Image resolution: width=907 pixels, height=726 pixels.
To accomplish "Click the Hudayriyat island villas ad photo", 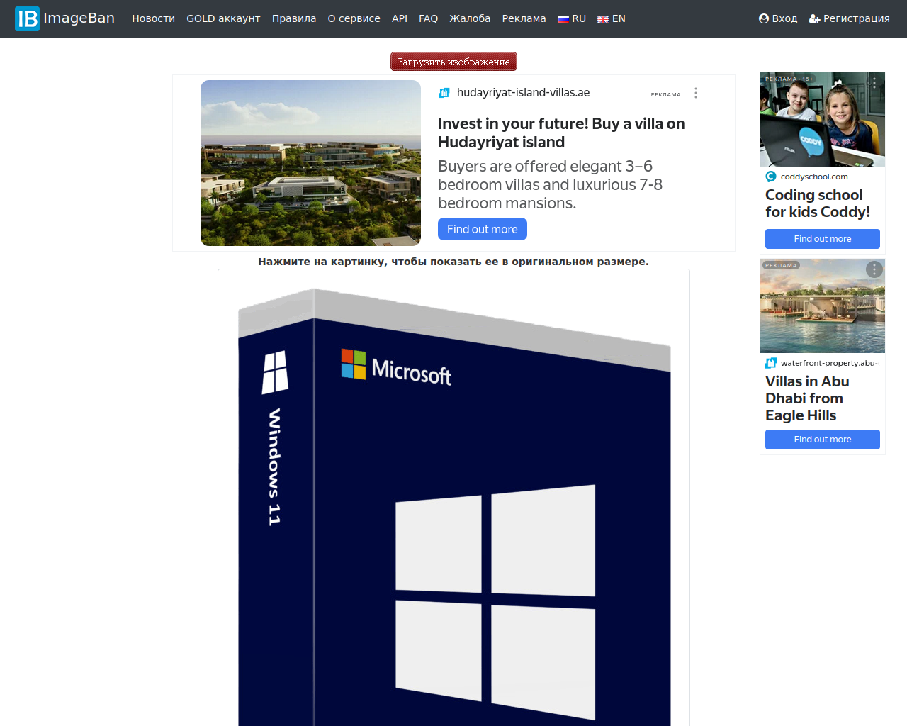I will point(310,163).
